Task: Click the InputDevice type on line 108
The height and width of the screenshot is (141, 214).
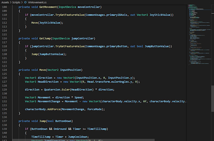Action: 67,7
